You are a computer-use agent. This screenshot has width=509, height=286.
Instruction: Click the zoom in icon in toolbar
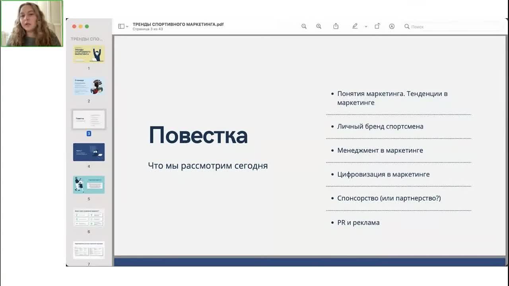point(319,26)
